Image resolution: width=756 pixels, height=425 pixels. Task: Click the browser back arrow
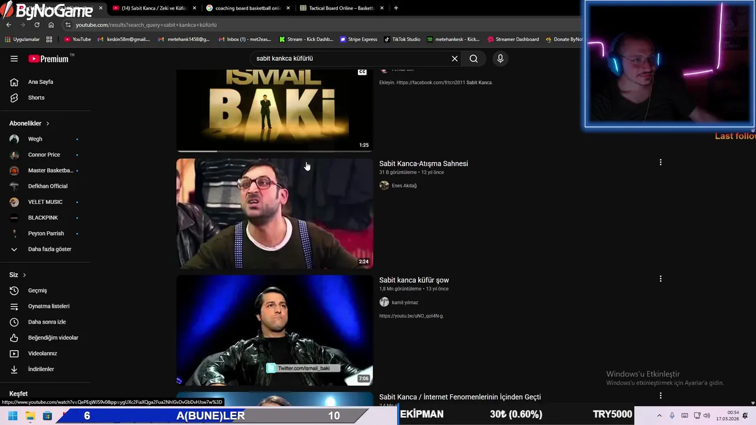coord(9,25)
